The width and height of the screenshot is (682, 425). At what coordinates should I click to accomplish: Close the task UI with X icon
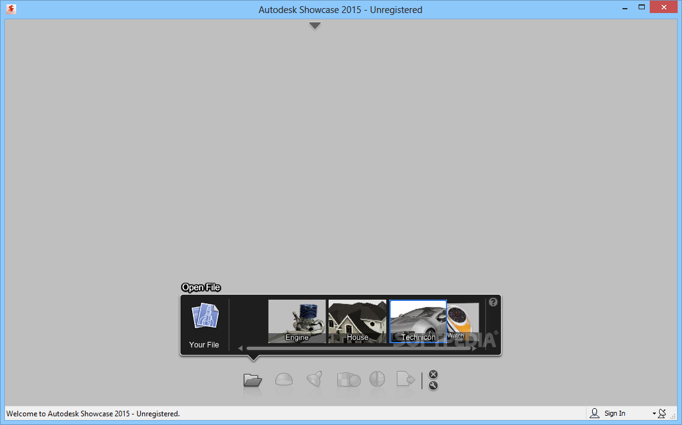pyautogui.click(x=433, y=375)
